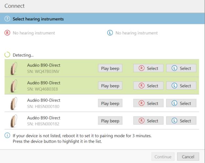Click left side 'No hearing instrument' text
This screenshot has width=205, height=163.
tap(136, 33)
